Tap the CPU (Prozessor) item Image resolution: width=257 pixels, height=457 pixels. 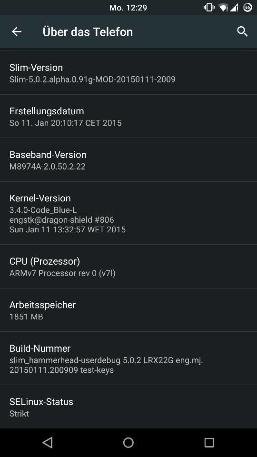point(128,267)
